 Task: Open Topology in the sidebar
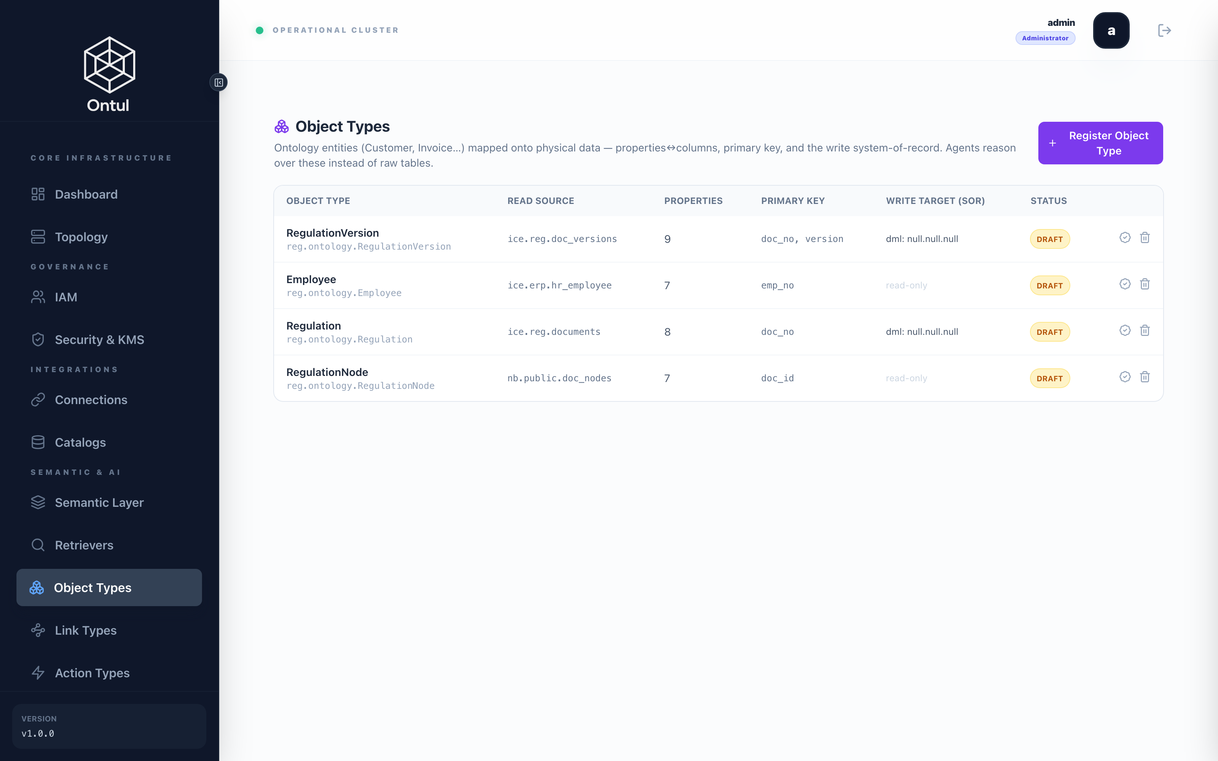[109, 237]
